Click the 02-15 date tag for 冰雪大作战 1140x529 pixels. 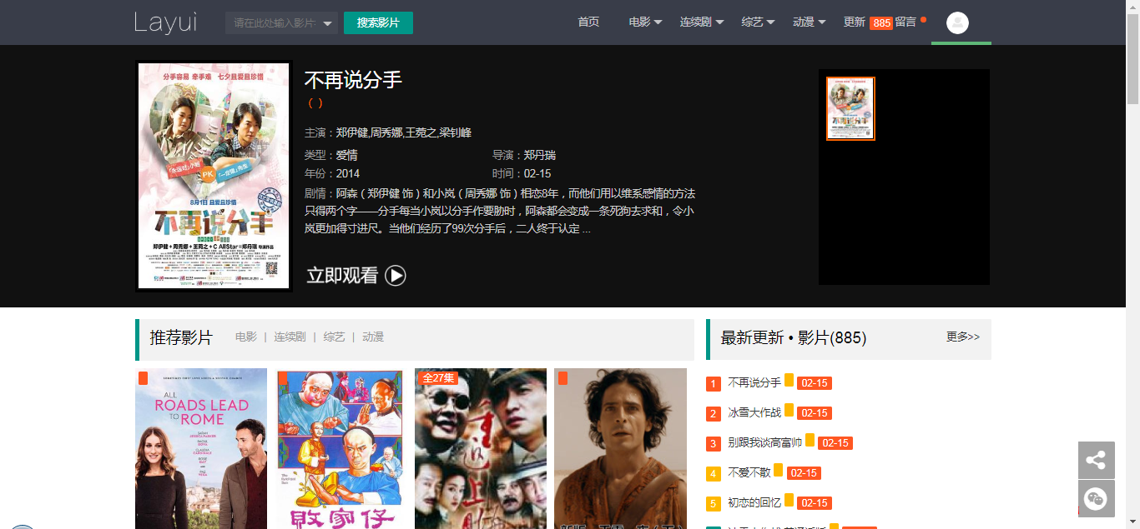pos(815,413)
